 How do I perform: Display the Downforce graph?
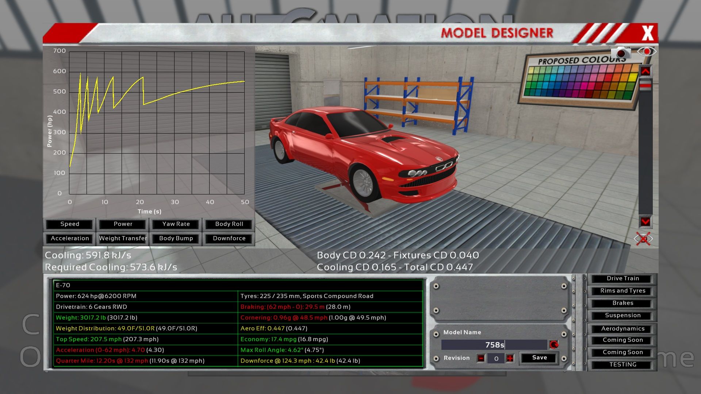[229, 238]
